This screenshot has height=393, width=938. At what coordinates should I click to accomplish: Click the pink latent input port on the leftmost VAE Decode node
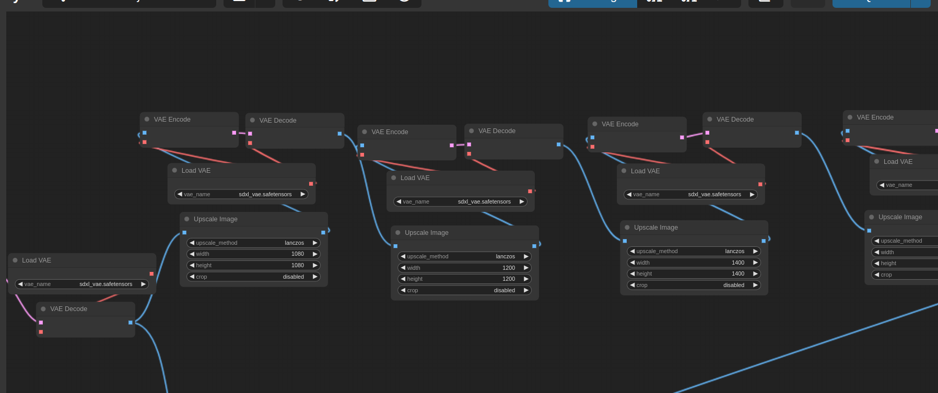pos(41,323)
